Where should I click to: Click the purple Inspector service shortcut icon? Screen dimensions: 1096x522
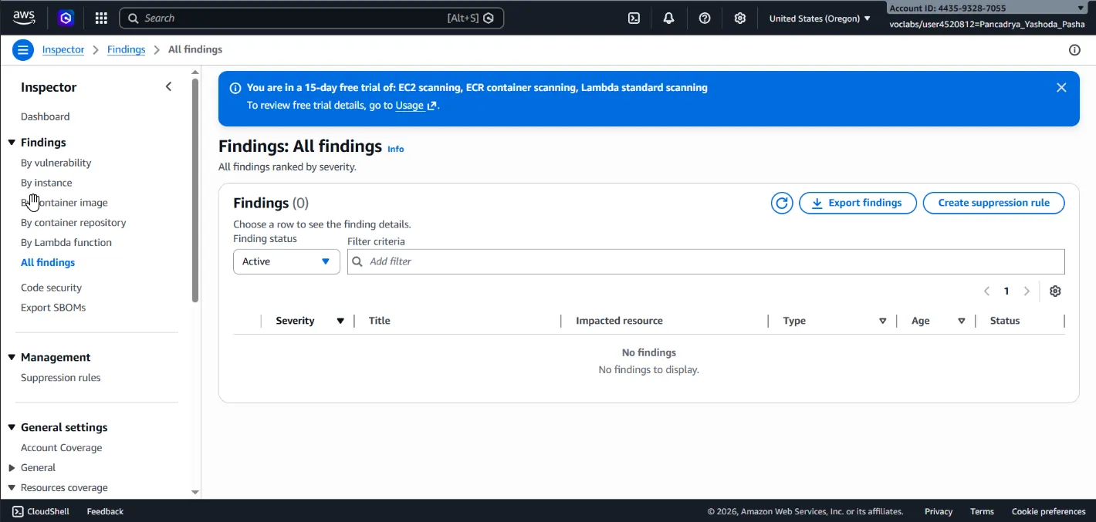(x=66, y=18)
